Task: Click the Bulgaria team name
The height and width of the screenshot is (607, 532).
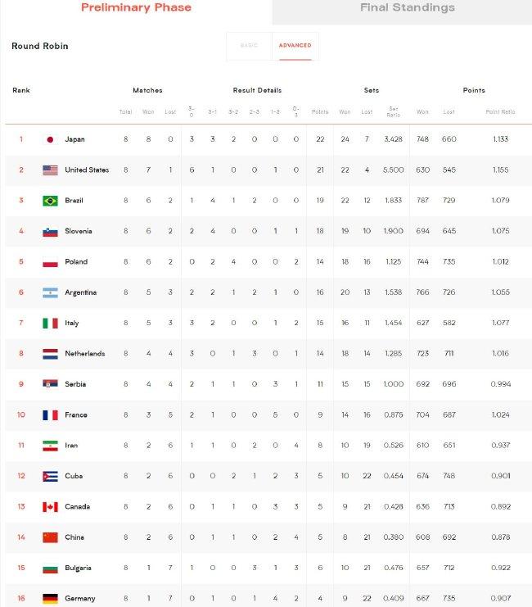Action: [x=78, y=568]
